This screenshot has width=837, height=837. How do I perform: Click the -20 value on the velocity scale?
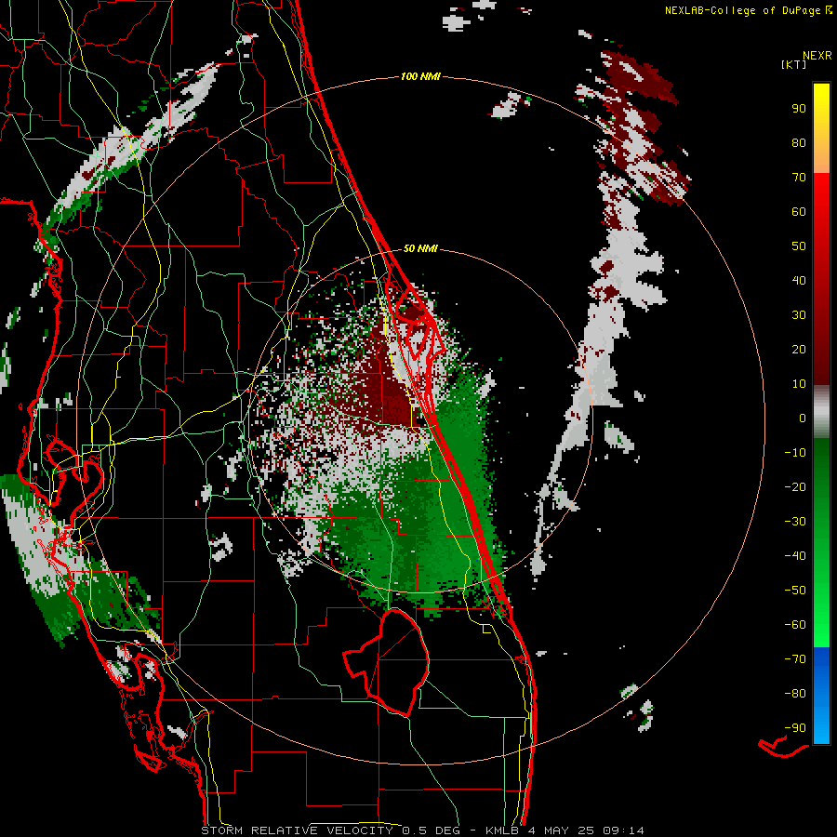pyautogui.click(x=795, y=486)
